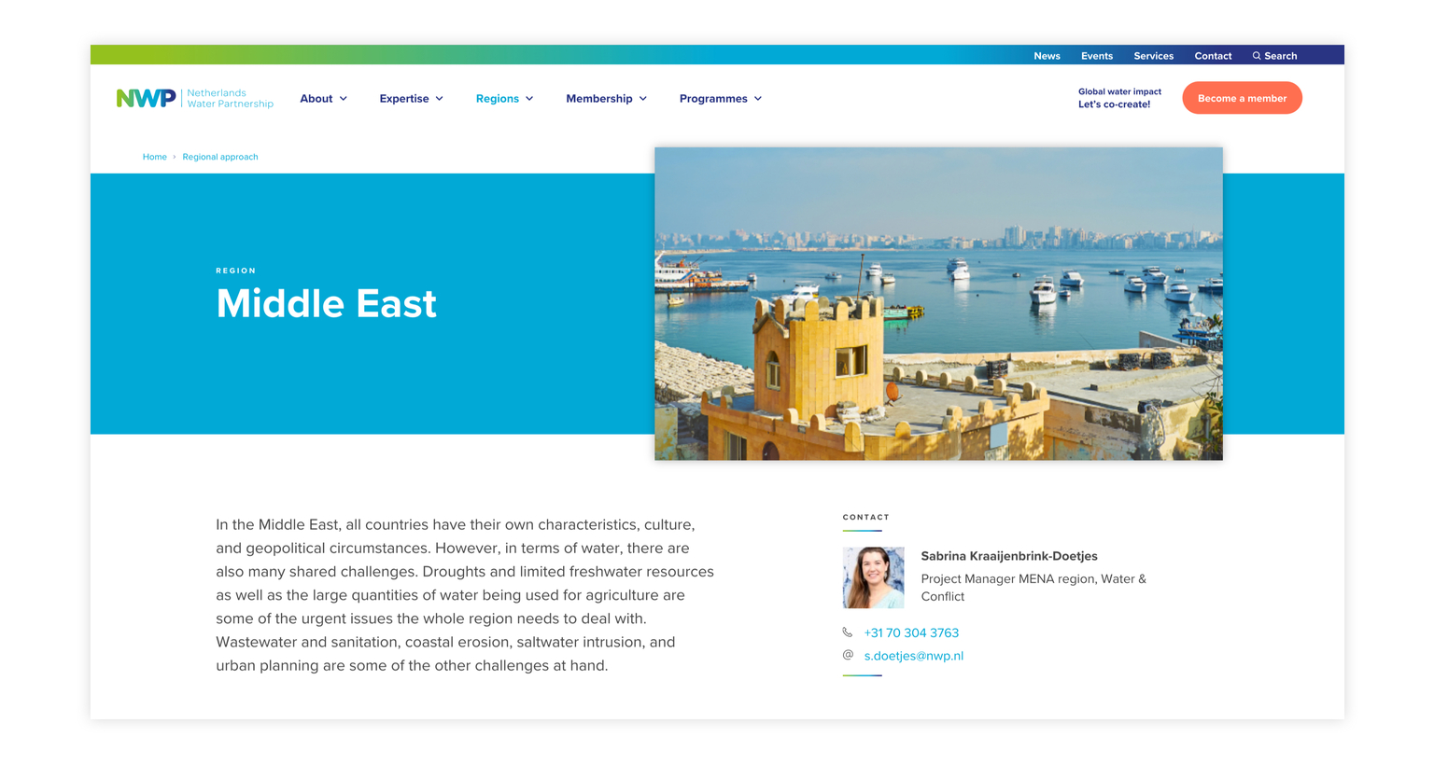
Task: Select the phone icon beside the number
Action: (847, 632)
